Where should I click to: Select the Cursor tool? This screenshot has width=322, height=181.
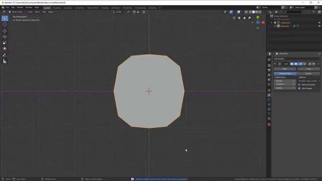[5, 24]
